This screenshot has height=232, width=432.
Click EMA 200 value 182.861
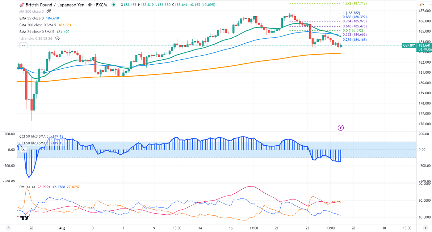pyautogui.click(x=65, y=25)
